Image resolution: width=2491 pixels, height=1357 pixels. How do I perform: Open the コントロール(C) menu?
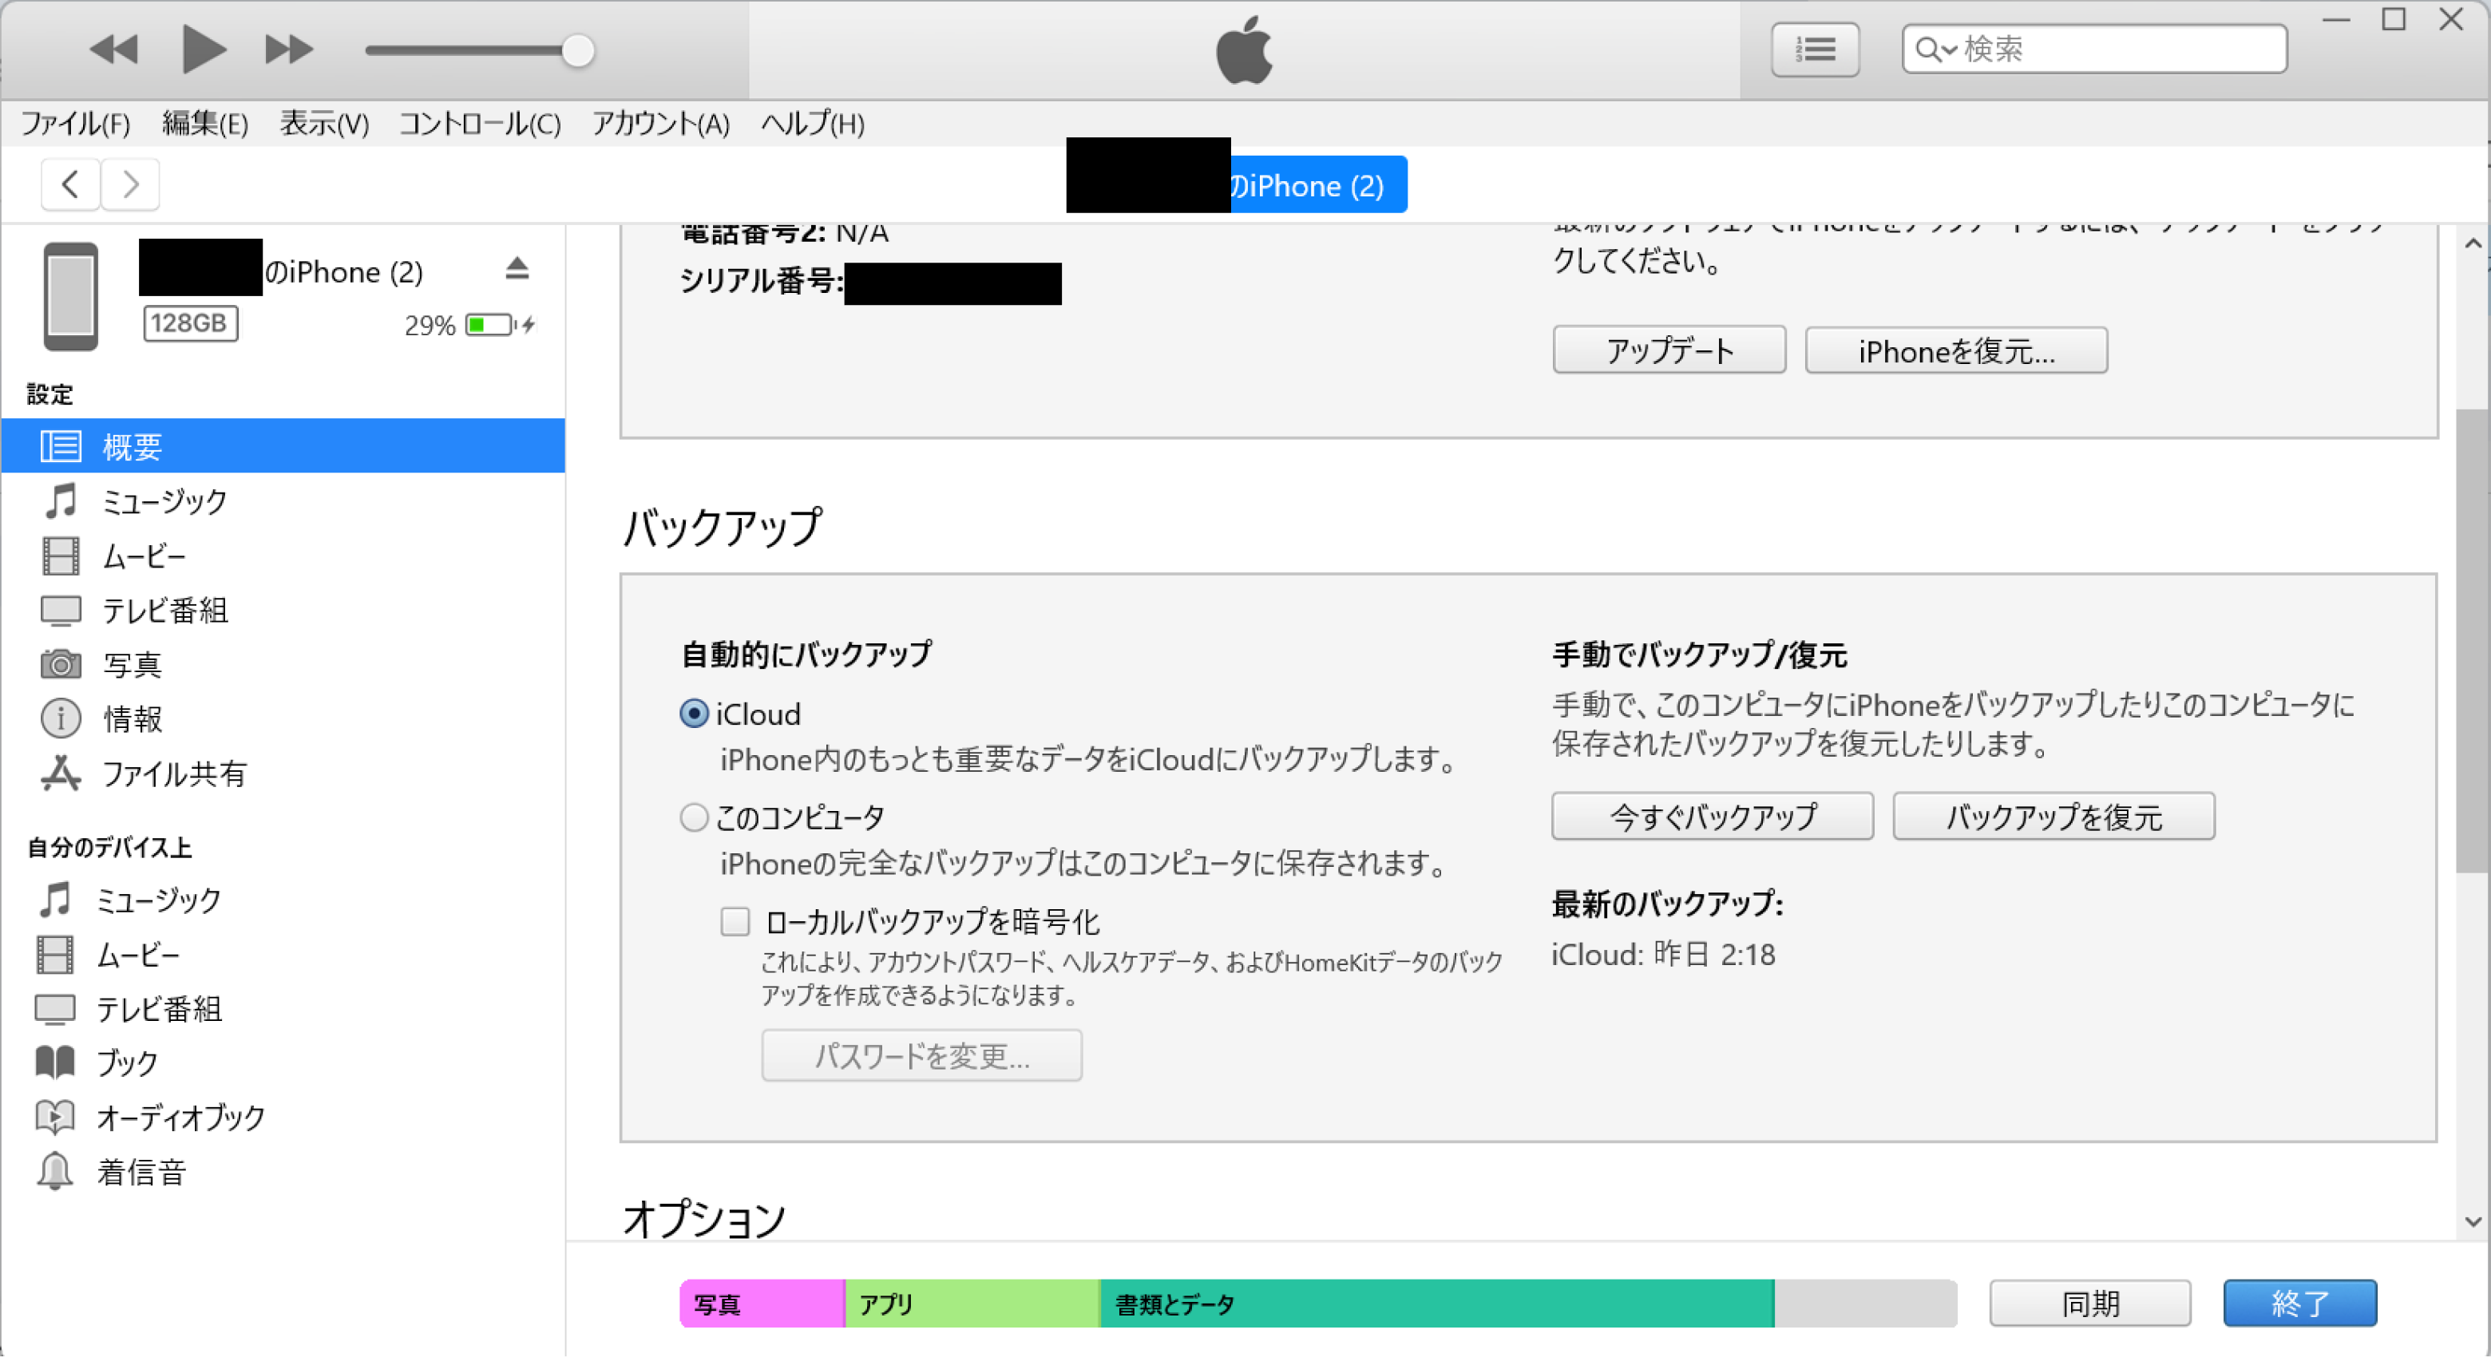(480, 124)
